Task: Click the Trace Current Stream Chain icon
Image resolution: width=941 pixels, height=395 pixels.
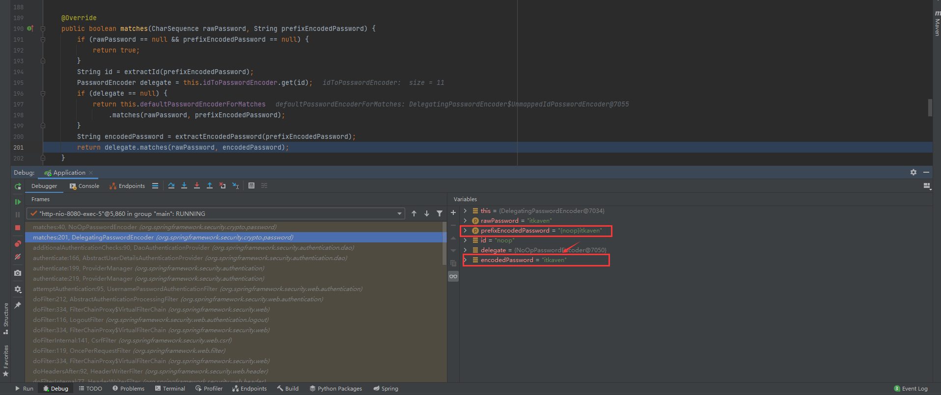Action: point(264,186)
